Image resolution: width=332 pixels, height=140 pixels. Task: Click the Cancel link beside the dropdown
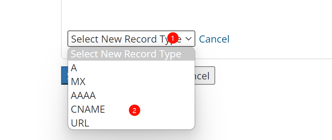click(x=214, y=39)
